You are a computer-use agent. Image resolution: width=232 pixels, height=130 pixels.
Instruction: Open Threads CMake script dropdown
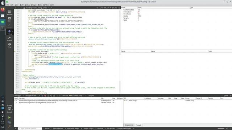78,96
